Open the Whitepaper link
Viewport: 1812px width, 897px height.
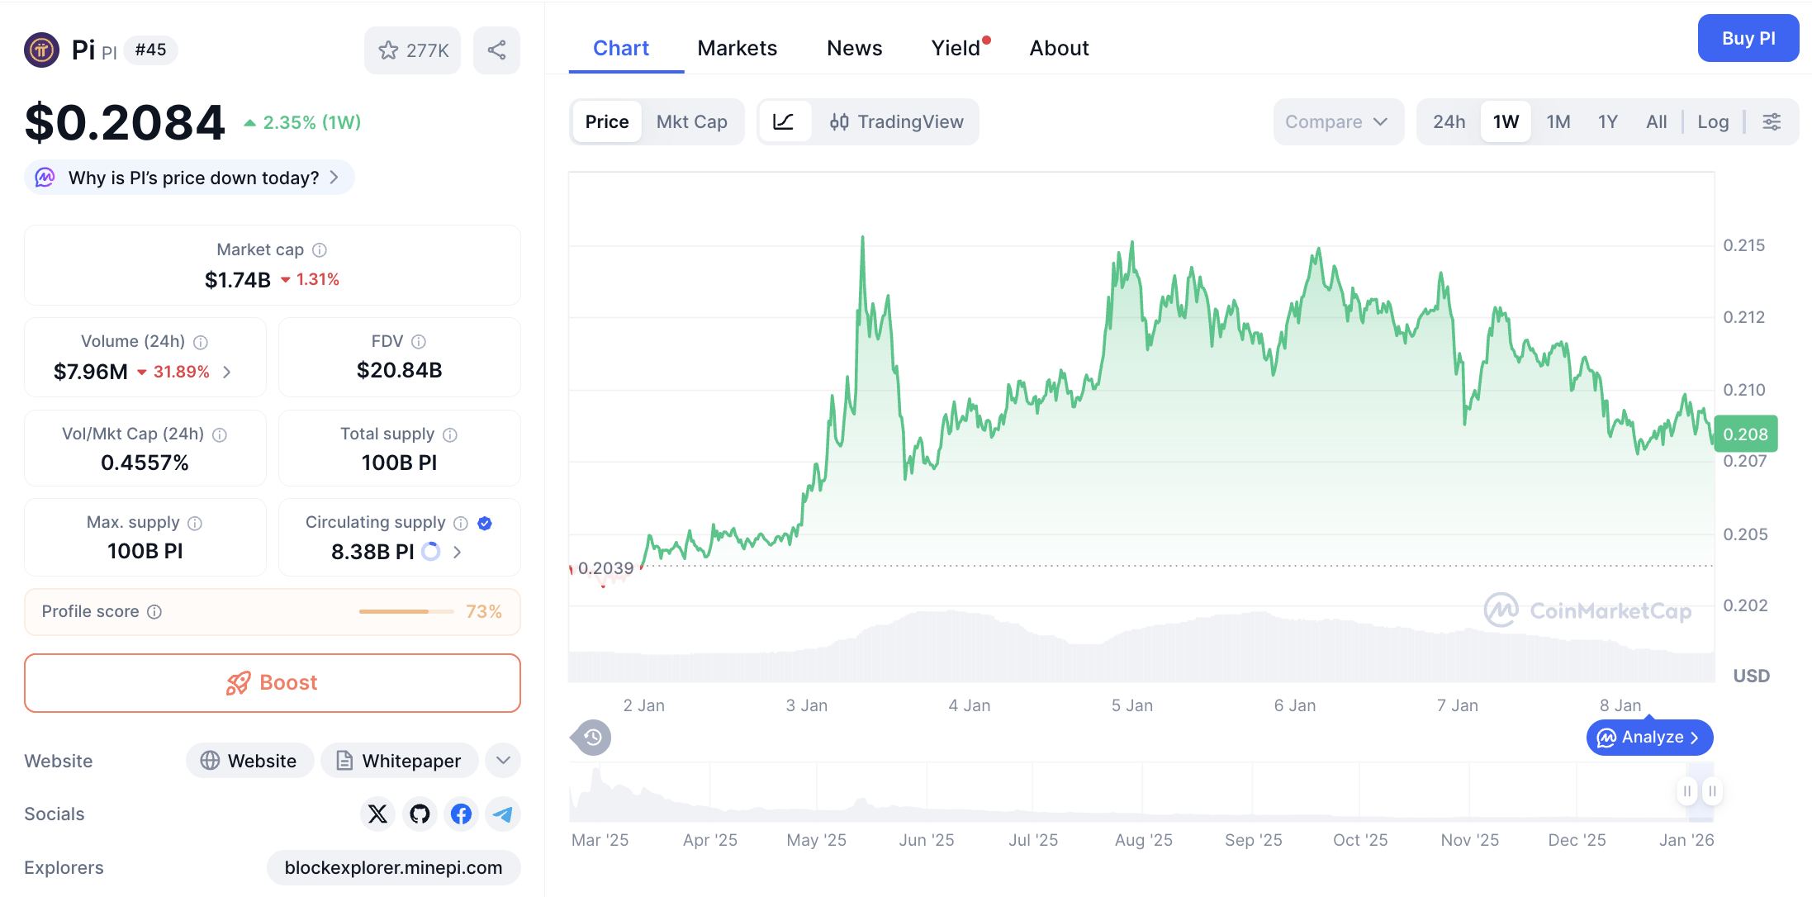[399, 760]
